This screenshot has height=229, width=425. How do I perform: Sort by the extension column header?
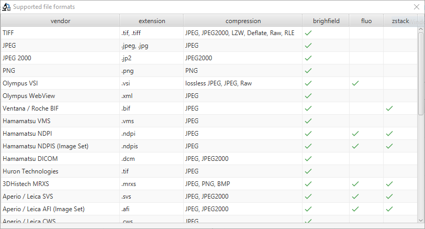pyautogui.click(x=152, y=21)
